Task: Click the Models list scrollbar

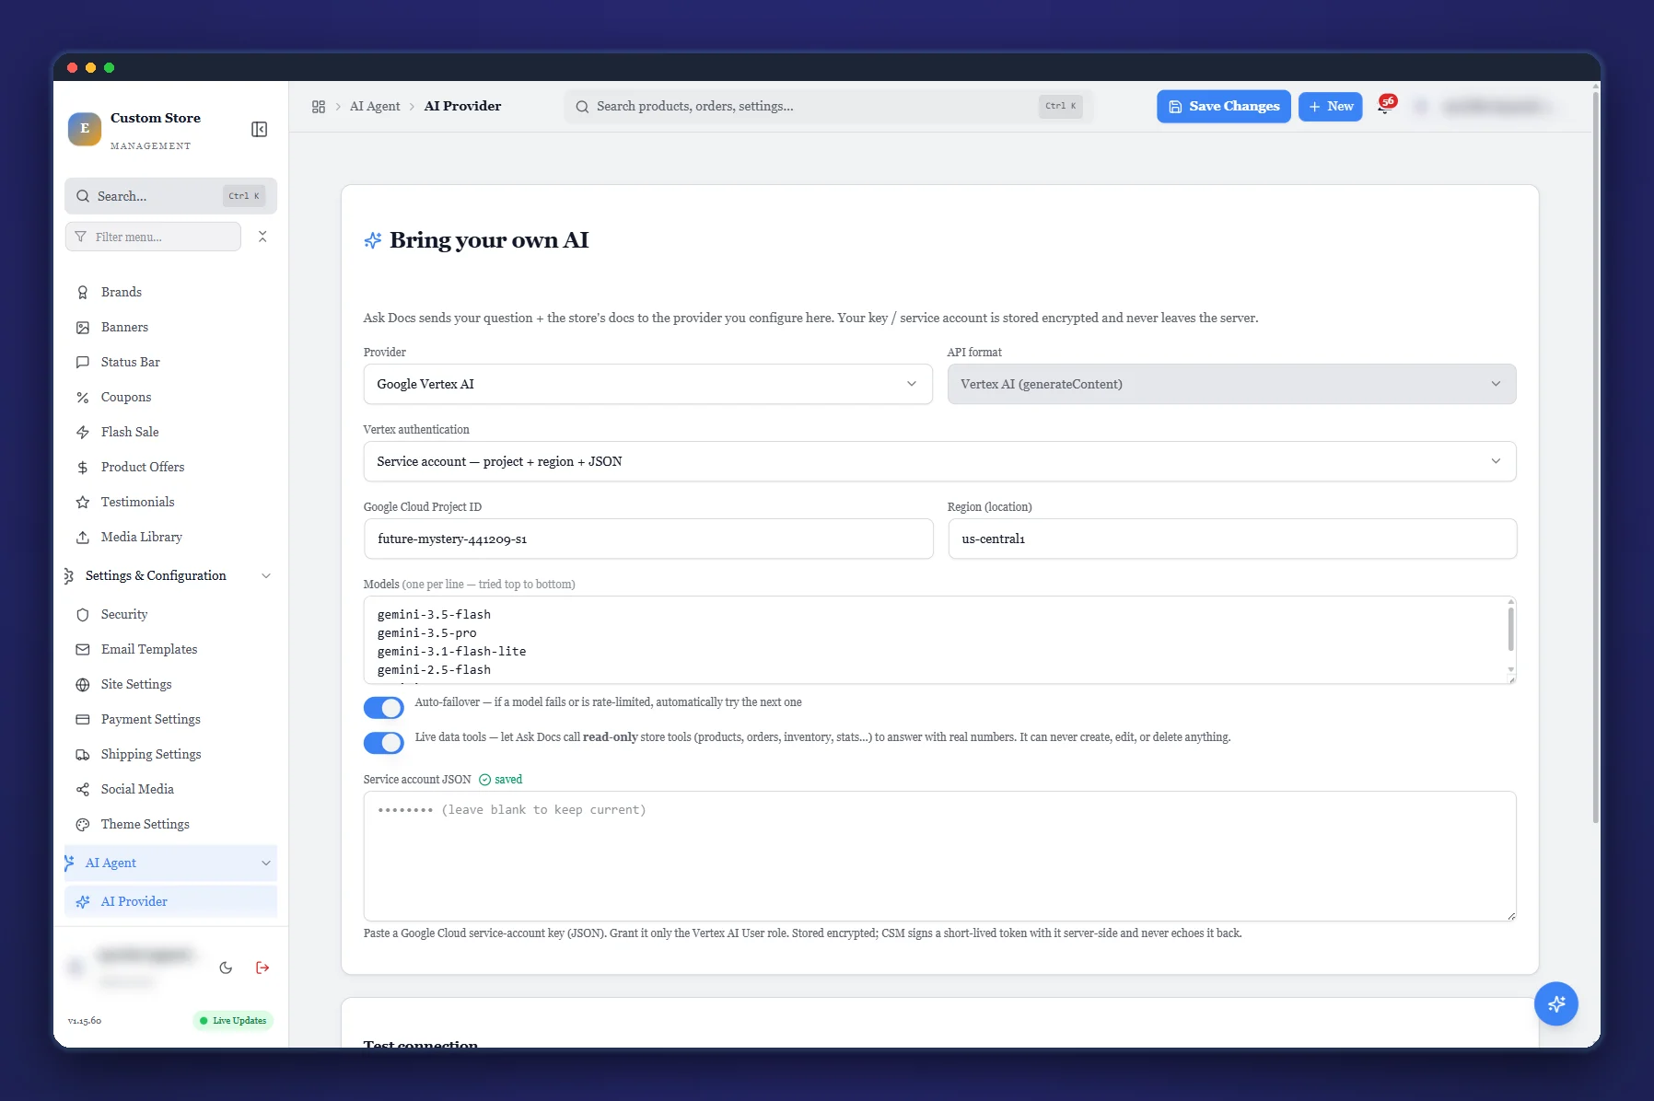Action: [1510, 630]
